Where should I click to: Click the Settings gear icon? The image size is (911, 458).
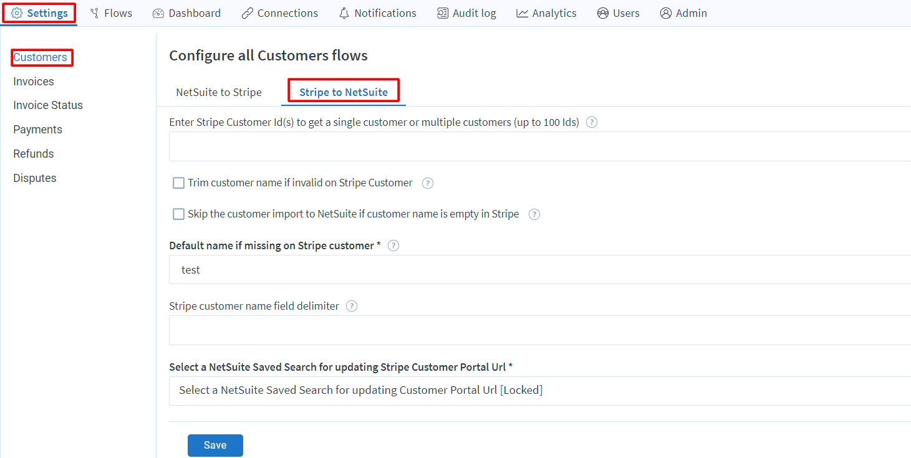click(x=17, y=13)
